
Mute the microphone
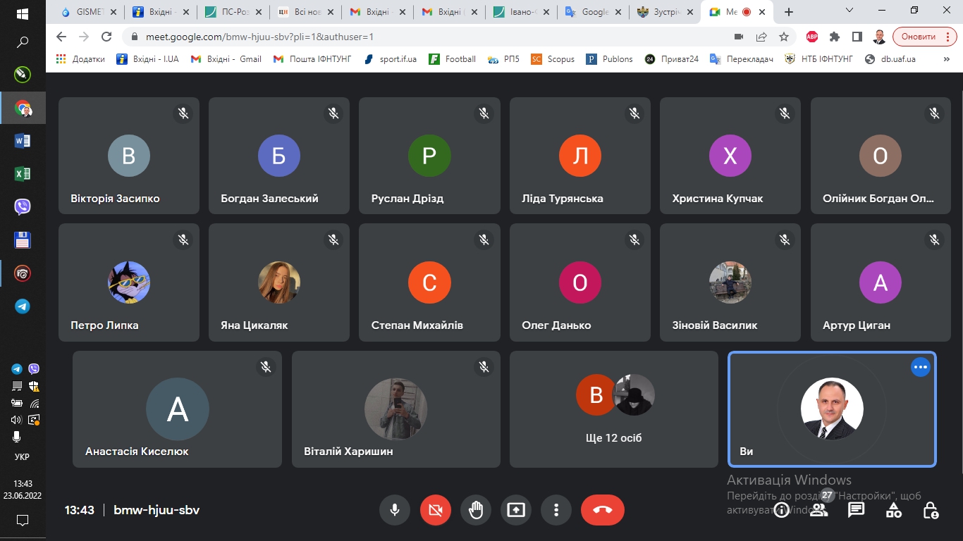coord(395,510)
